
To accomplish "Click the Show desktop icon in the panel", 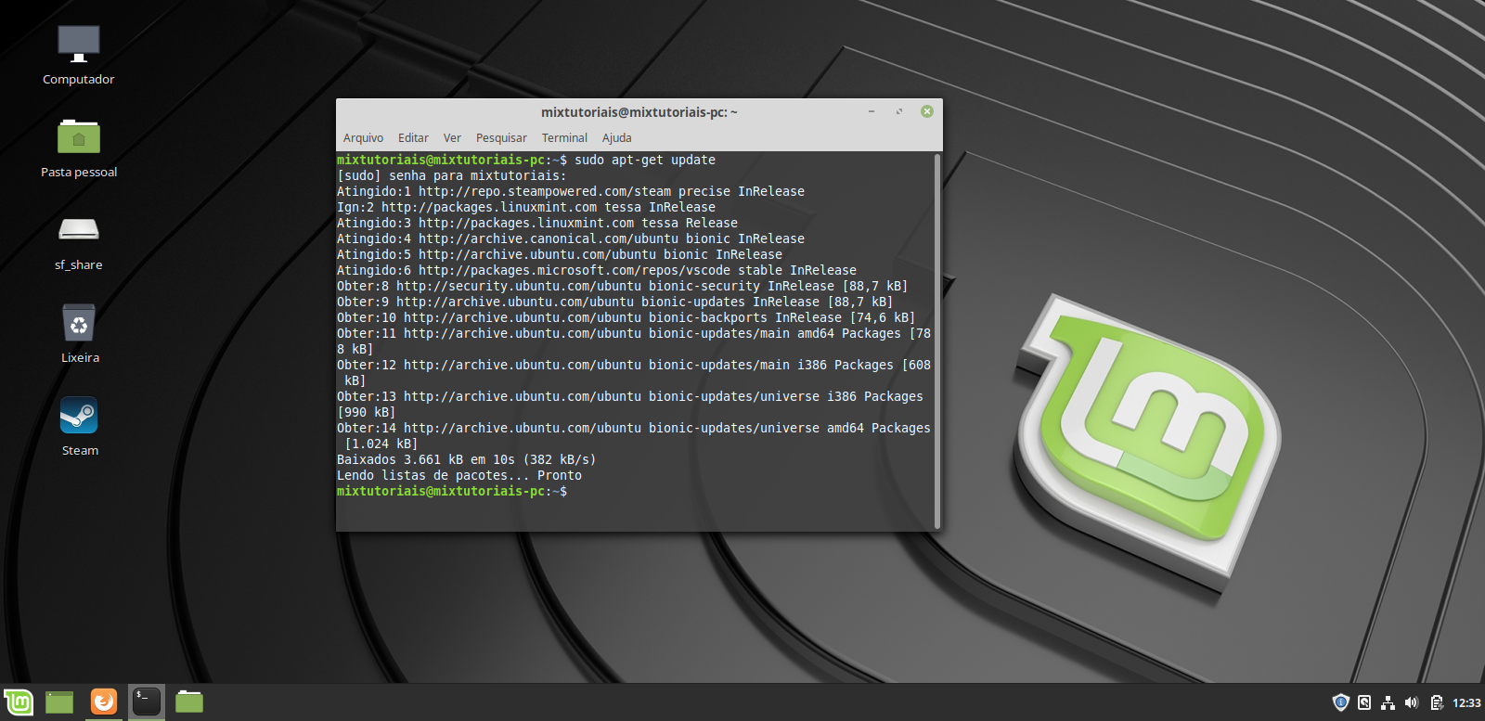I will point(59,702).
